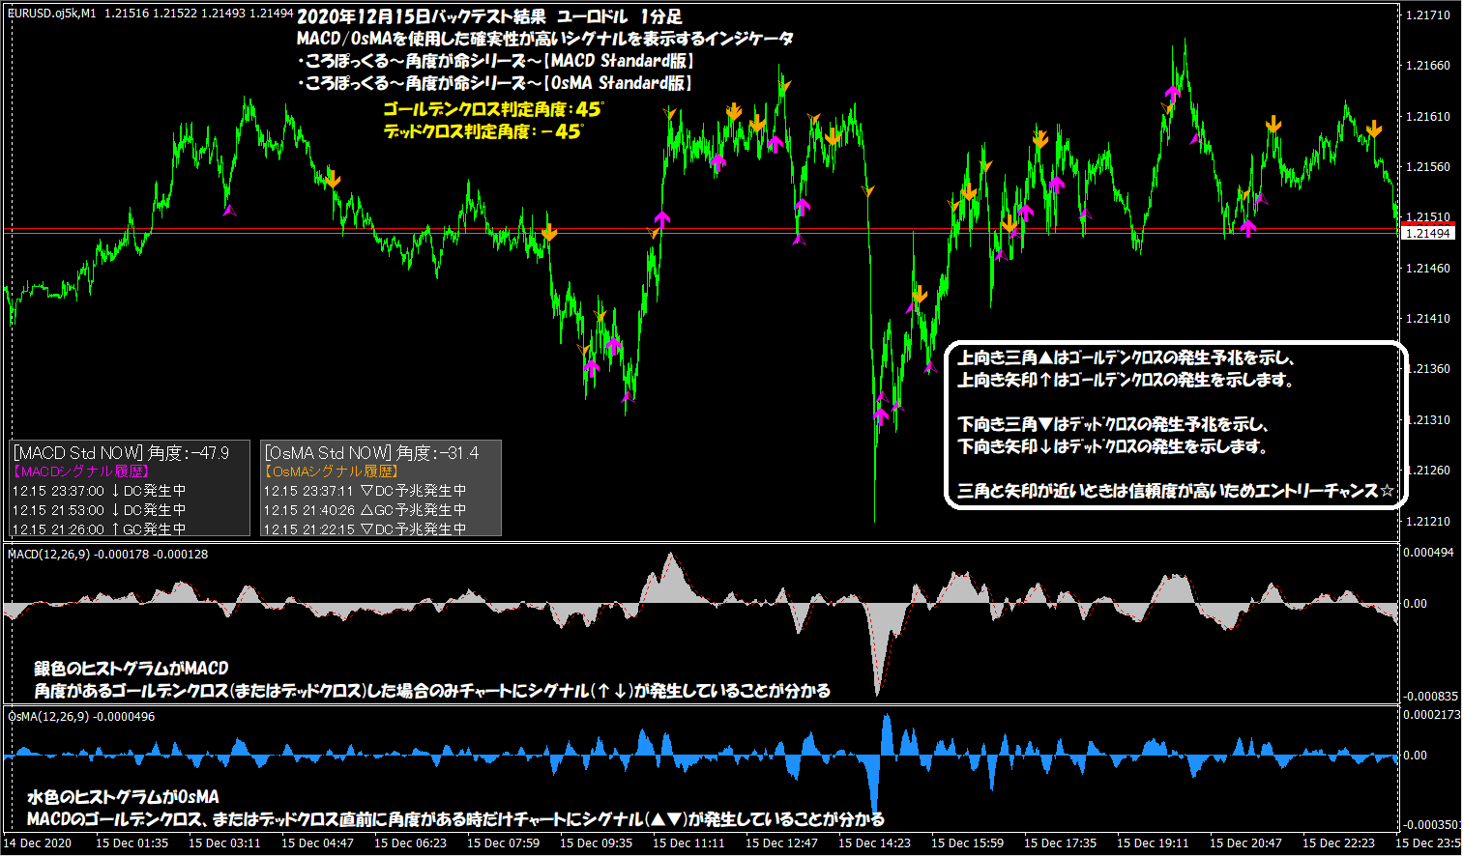This screenshot has width=1463, height=857.
Task: Click the yellow 'デッドクロス判定角度:-45°' label
Action: pyautogui.click(x=483, y=131)
